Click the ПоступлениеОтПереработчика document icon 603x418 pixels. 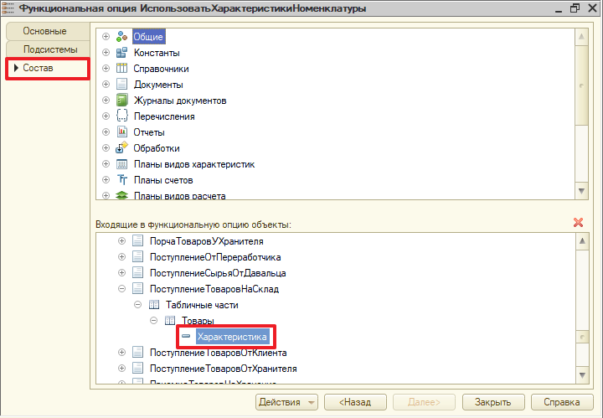(137, 256)
